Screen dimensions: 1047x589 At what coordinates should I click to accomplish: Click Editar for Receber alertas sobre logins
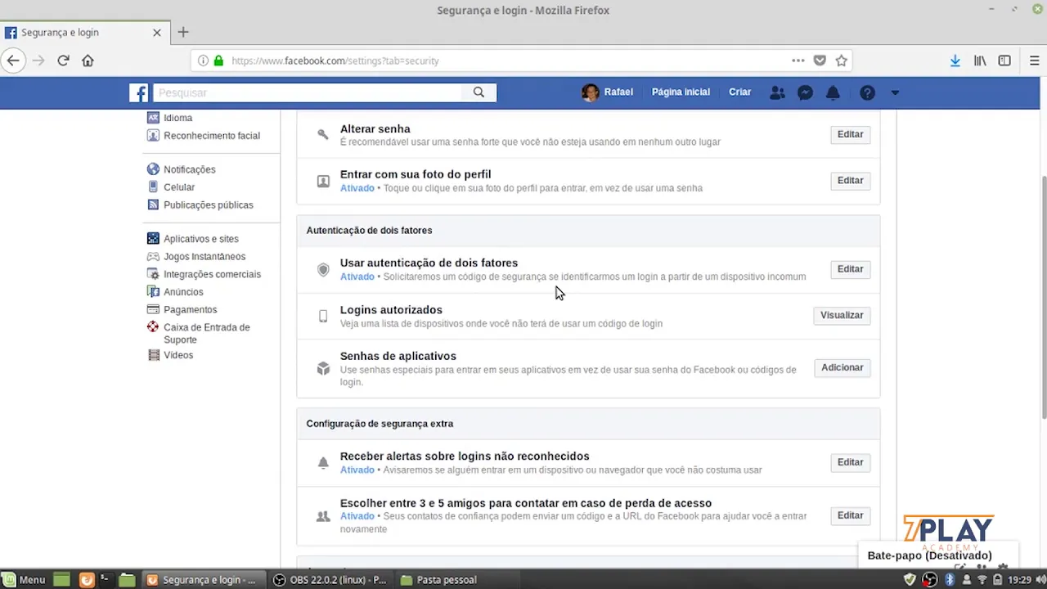(x=850, y=462)
